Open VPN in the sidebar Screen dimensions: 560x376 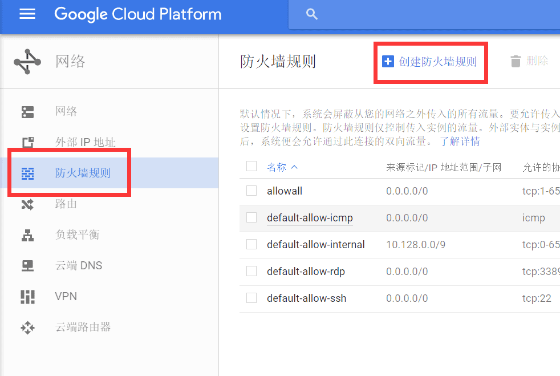point(66,296)
